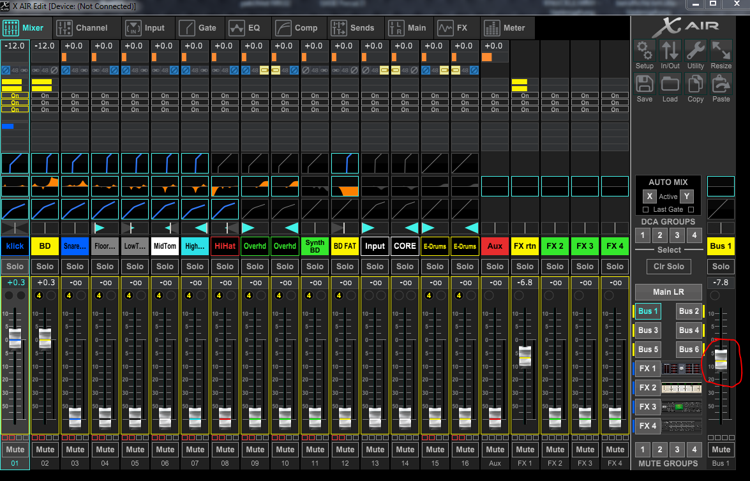Open the MidTom channel gate curve

(165, 163)
